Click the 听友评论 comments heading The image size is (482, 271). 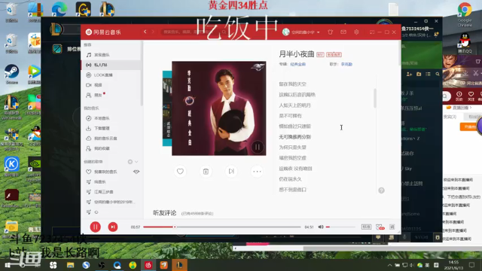pyautogui.click(x=164, y=213)
